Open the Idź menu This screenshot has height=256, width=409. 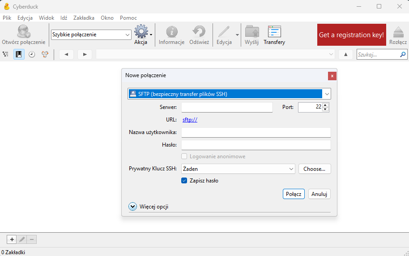[64, 18]
